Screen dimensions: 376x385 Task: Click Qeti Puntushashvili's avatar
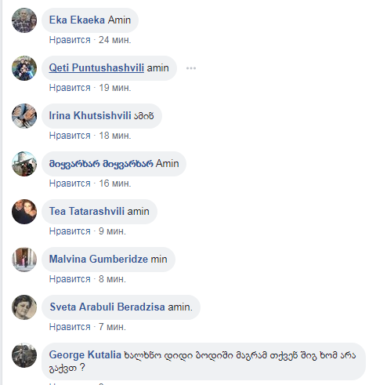pos(24,68)
